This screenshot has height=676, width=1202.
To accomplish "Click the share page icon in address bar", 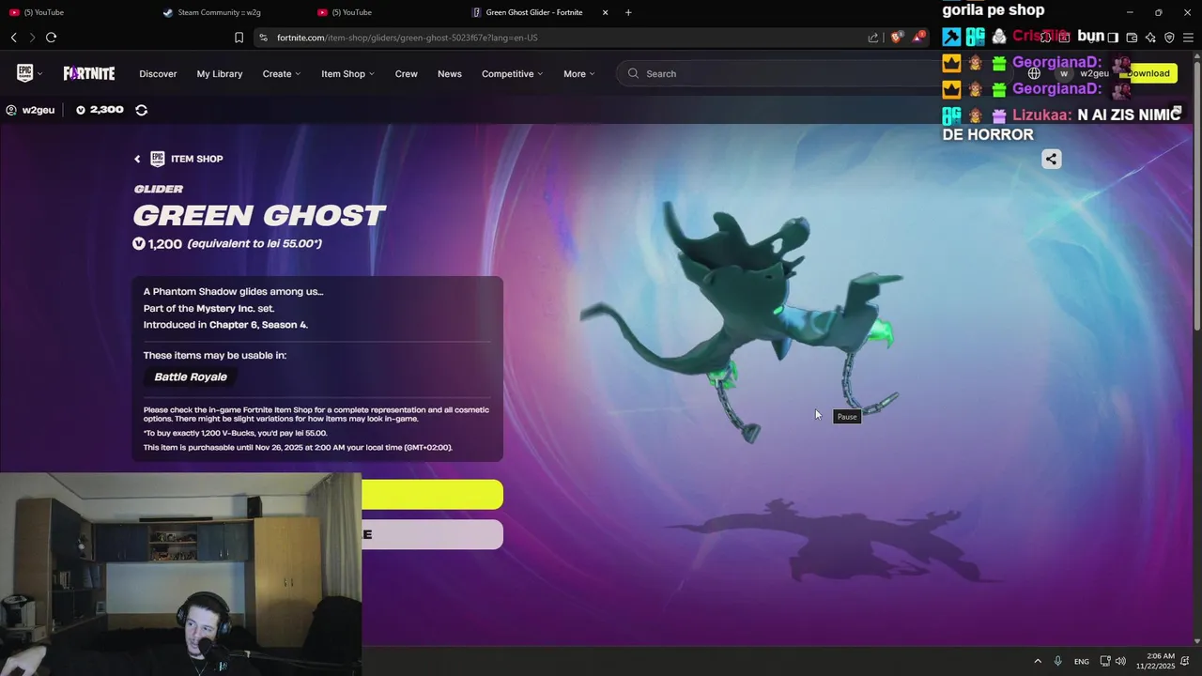I will click(x=873, y=38).
